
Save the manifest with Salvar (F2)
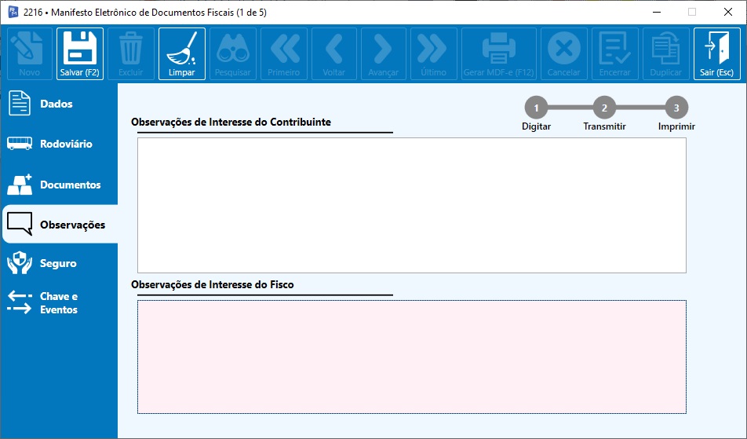79,53
